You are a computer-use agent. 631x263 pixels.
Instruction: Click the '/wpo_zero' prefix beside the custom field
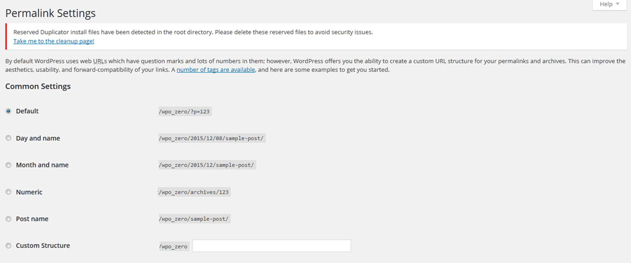[x=174, y=247]
